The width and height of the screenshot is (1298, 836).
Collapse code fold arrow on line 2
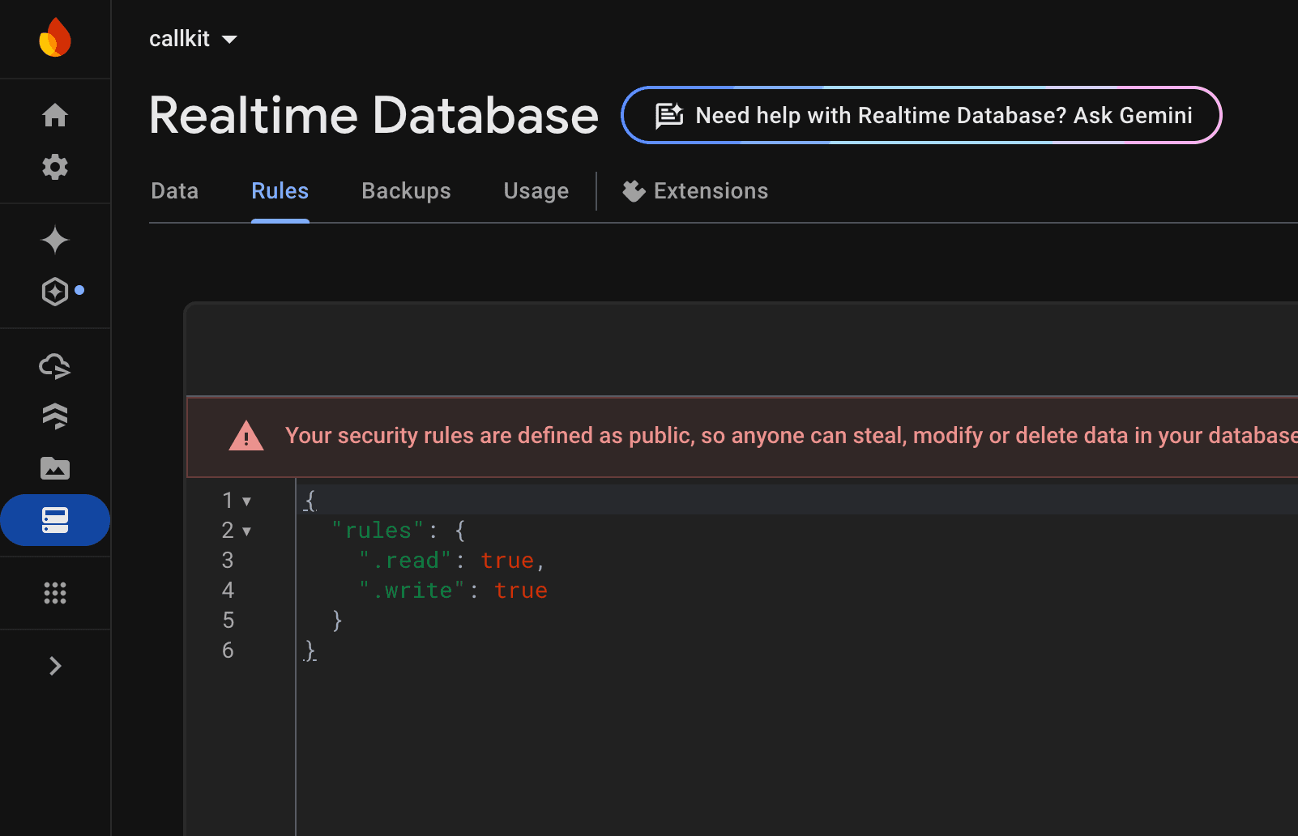tap(246, 531)
